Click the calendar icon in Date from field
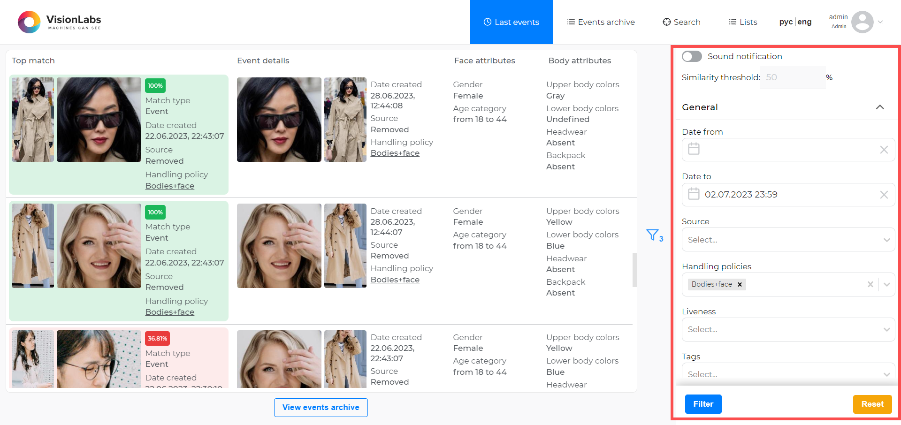The height and width of the screenshot is (425, 901). pyautogui.click(x=694, y=149)
